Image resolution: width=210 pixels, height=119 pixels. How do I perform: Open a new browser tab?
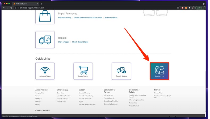tap(41, 4)
